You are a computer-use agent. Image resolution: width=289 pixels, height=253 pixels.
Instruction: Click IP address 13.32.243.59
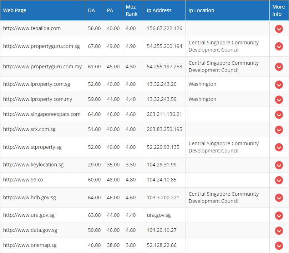click(162, 99)
